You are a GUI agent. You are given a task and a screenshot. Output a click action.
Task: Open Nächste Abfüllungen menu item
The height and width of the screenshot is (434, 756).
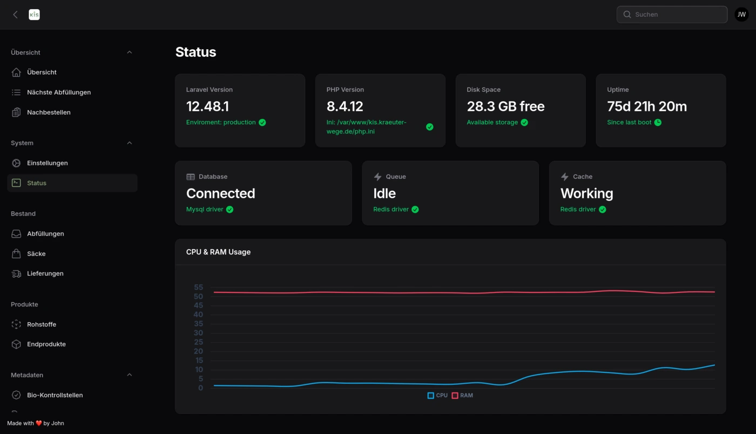(59, 92)
